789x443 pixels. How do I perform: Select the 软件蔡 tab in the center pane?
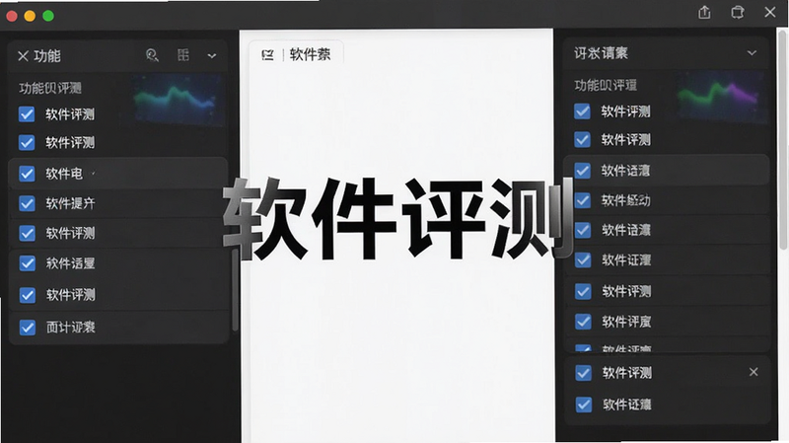pyautogui.click(x=297, y=54)
